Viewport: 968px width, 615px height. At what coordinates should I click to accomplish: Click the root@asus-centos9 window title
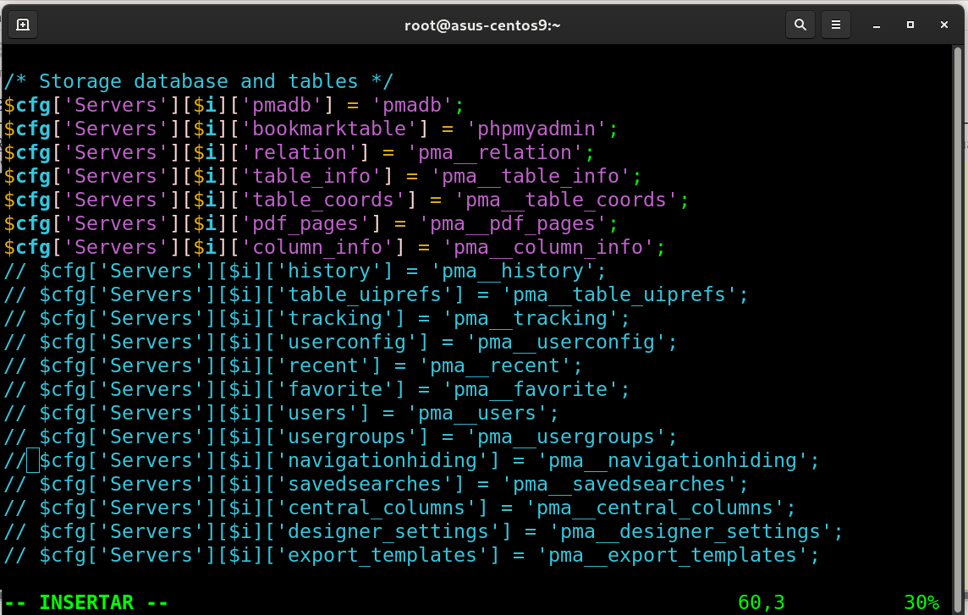point(482,25)
